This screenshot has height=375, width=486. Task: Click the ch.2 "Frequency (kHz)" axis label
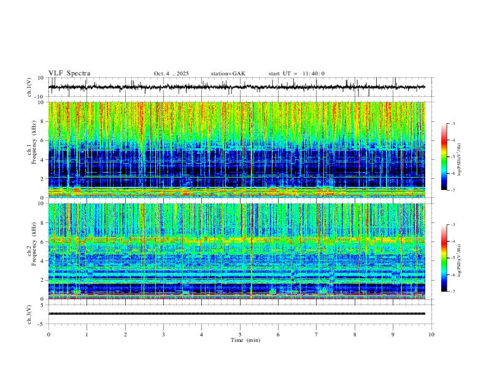click(34, 244)
